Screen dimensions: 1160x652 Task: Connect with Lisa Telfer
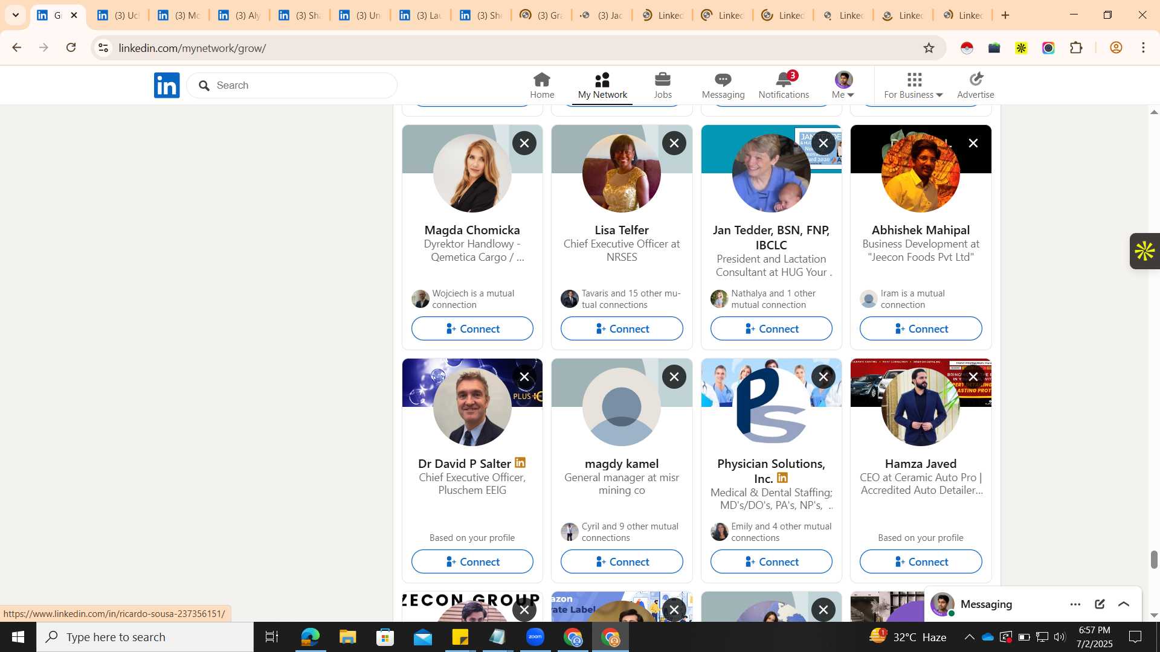[x=622, y=328]
